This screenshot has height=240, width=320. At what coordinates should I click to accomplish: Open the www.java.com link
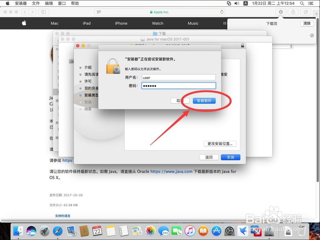(x=171, y=172)
